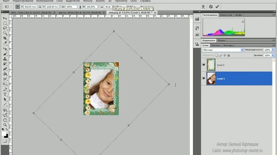Open the History panel dock icon

click(x=197, y=28)
